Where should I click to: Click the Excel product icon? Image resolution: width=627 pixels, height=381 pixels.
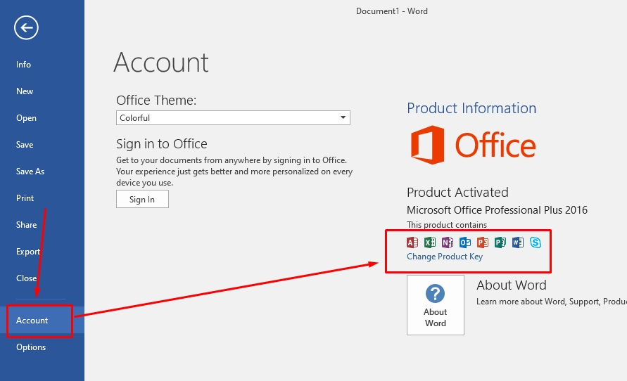430,243
